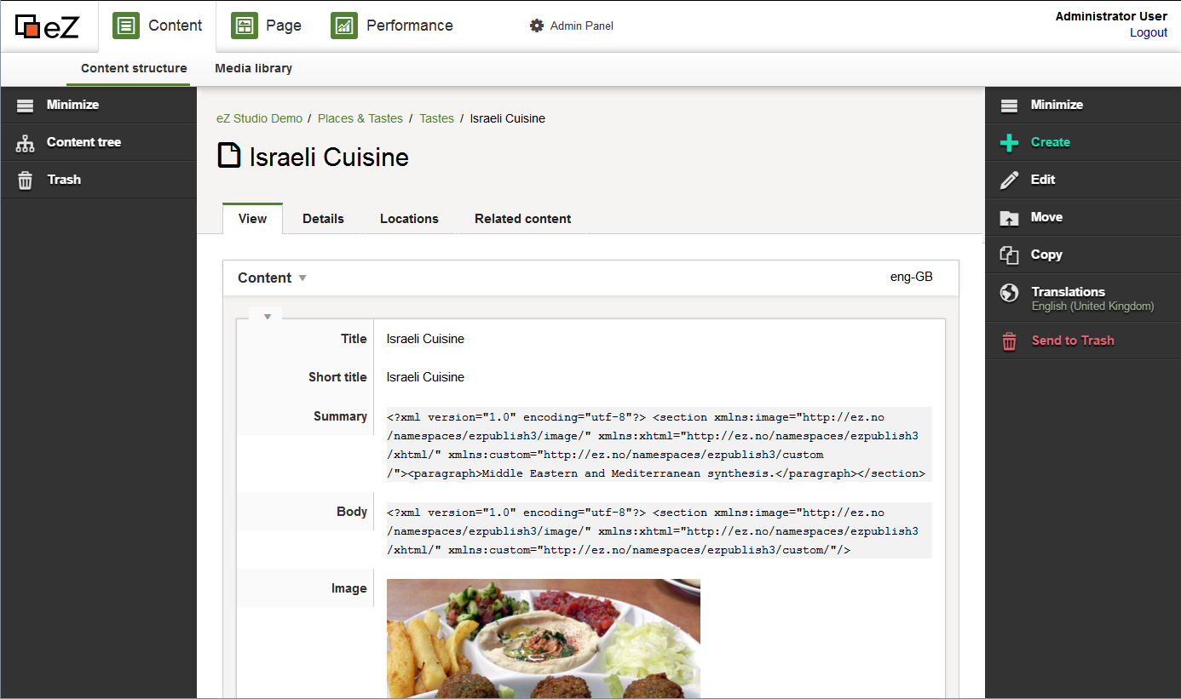Image resolution: width=1181 pixels, height=699 pixels.
Task: Click the right sidebar Minimize icon
Action: [x=1010, y=106]
